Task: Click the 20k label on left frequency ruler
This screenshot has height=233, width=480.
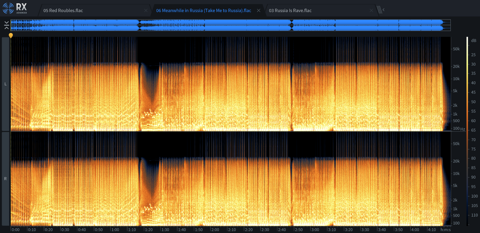Action: tap(456, 66)
